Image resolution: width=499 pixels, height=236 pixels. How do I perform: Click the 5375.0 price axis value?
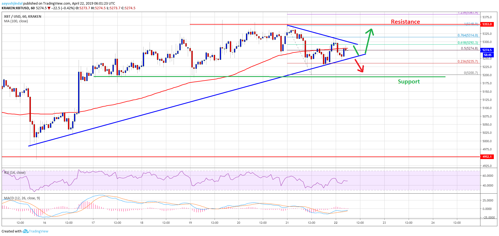point(487,17)
